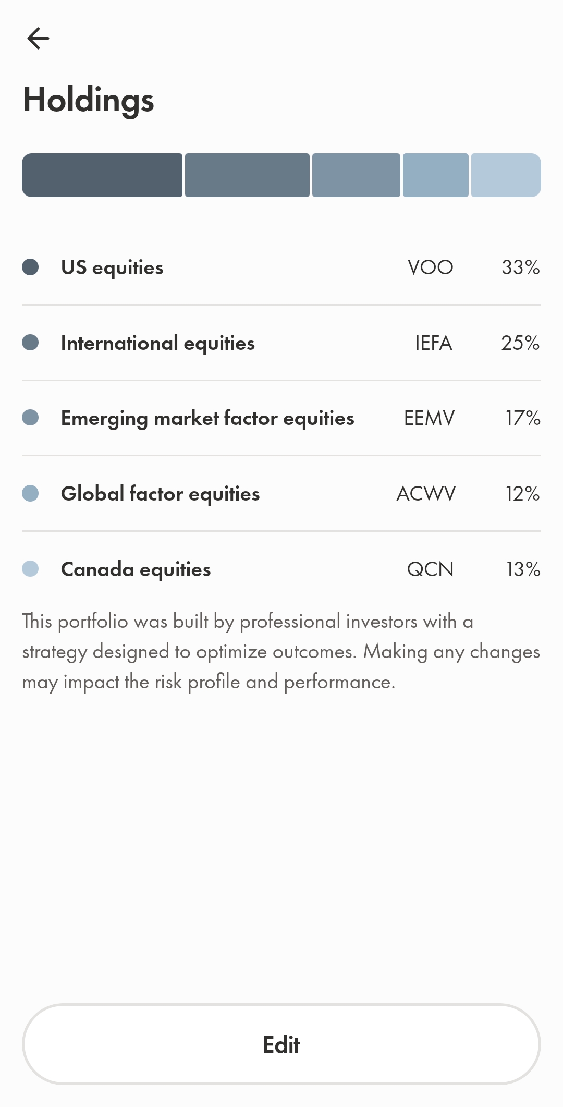Select the darkest allocation bar segment

point(102,175)
